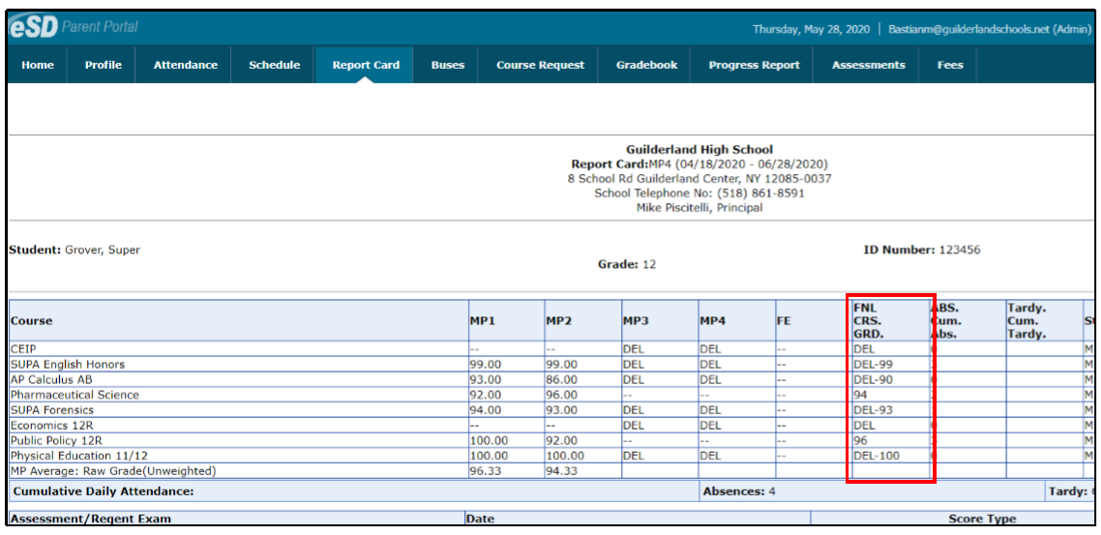
Task: Open the Attendance tab
Action: pos(186,65)
